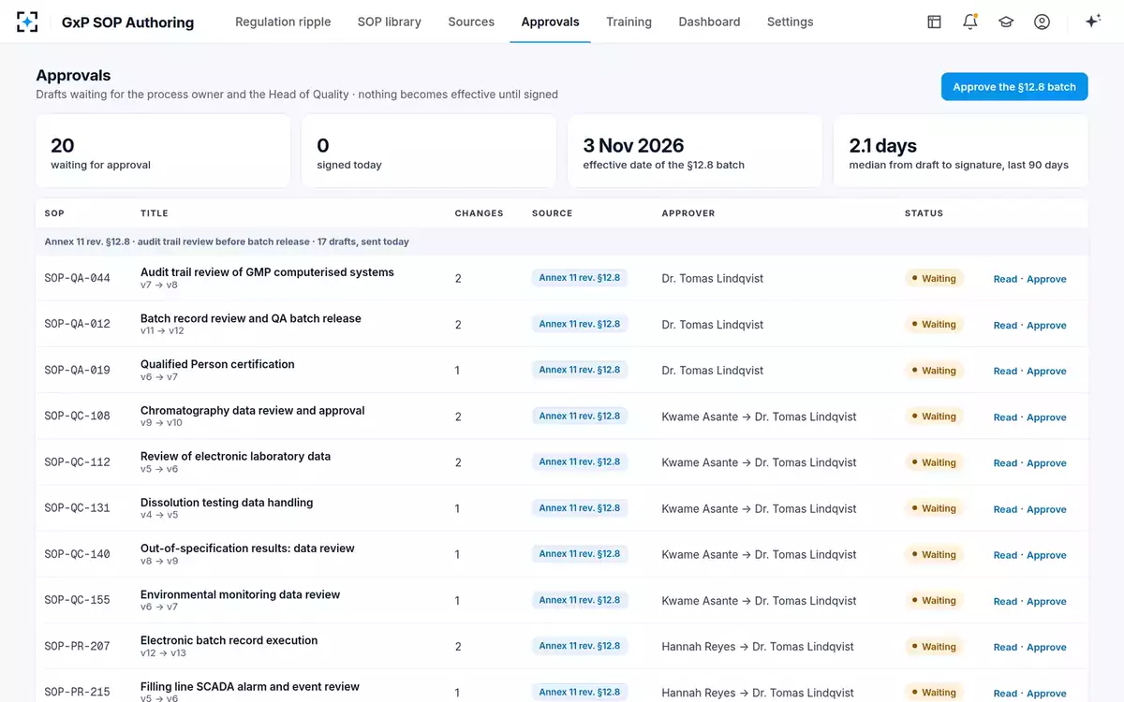Read SOP-QA-019 draft
This screenshot has height=702, width=1124.
coord(1005,371)
